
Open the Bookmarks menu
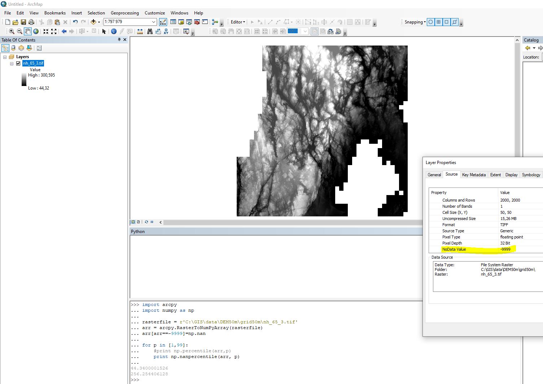55,13
